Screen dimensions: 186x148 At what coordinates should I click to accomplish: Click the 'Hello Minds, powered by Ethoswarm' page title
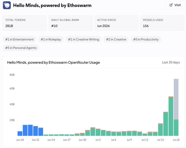52,5
